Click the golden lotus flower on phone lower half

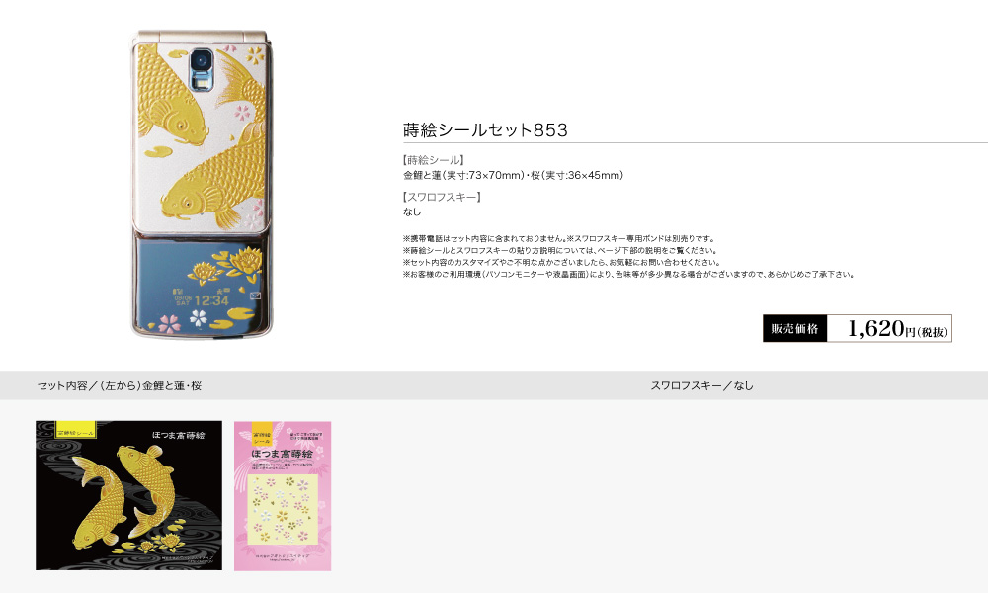(244, 260)
